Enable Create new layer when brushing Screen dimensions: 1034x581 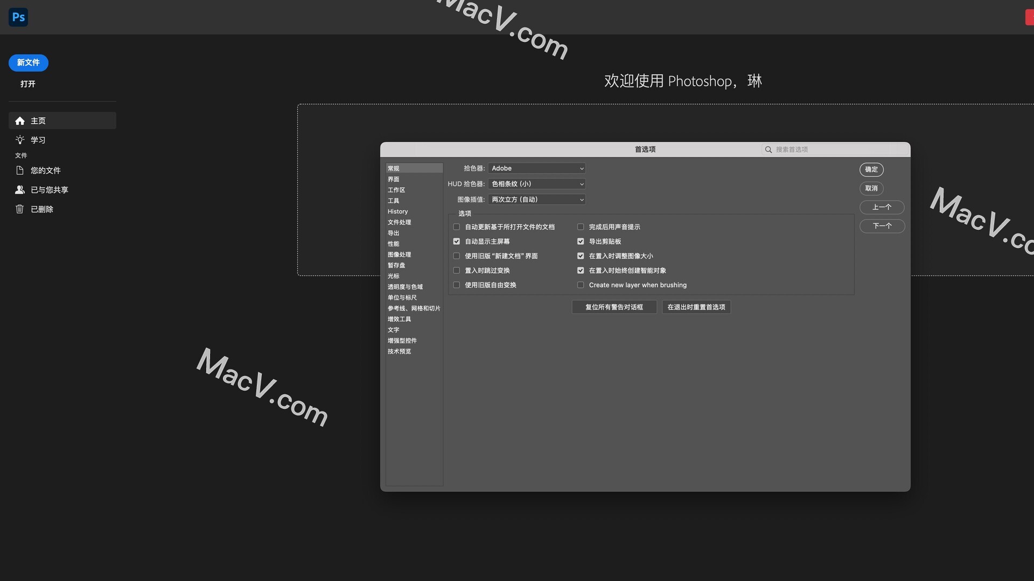point(581,285)
